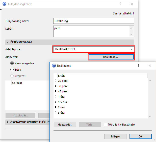Image resolution: width=156 pixels, height=142 pixels.
Task: Open the Adat típusa Beállításkészlet dropdown
Action: click(93, 49)
